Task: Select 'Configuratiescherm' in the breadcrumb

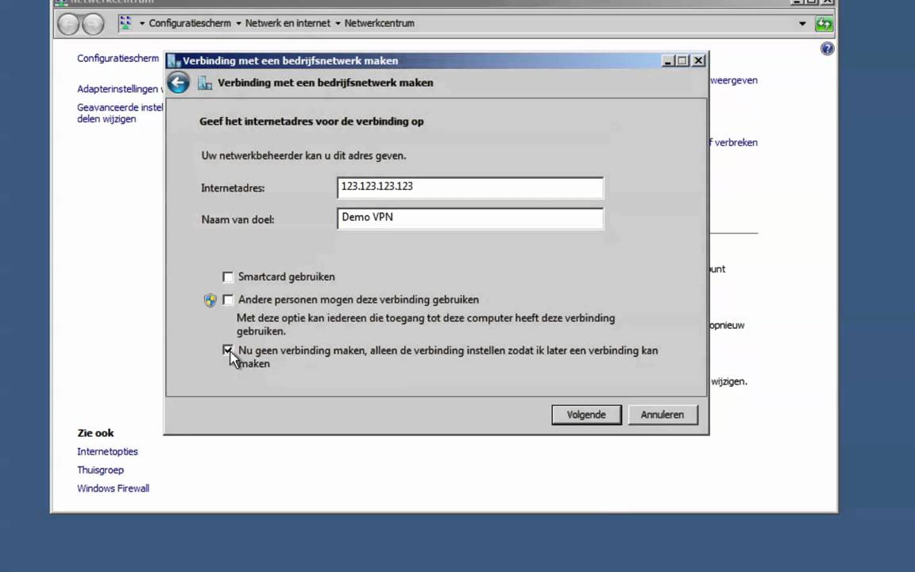Action: click(190, 23)
